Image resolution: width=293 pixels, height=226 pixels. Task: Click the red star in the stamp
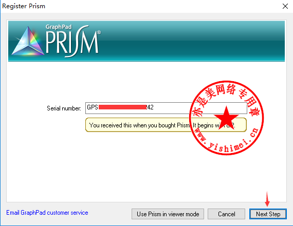pos(226,117)
